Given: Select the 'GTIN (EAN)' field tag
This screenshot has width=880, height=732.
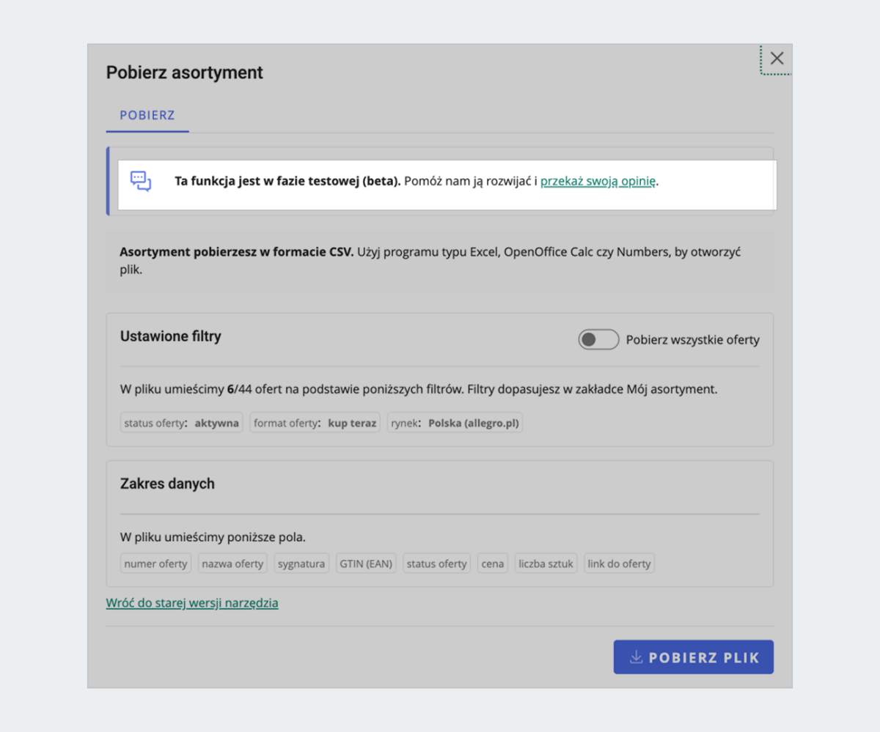Looking at the screenshot, I should [366, 563].
